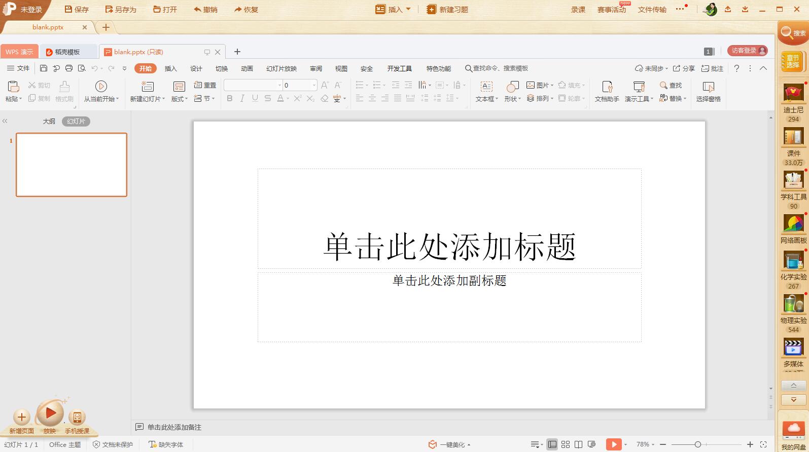Expand the font size dropdown

click(314, 85)
